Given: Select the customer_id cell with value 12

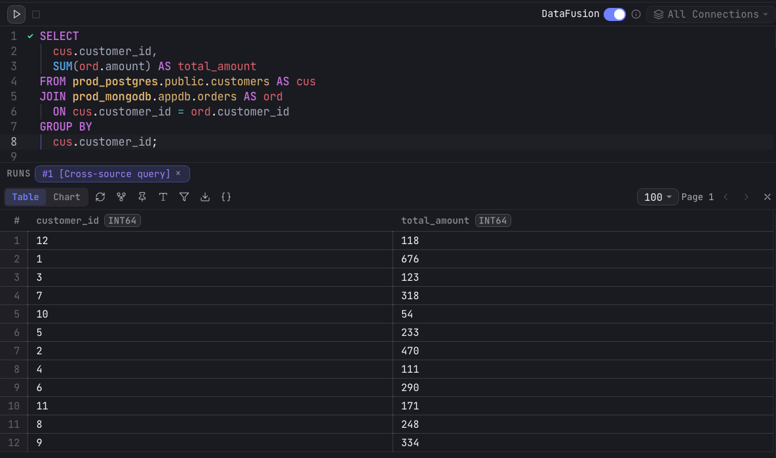Looking at the screenshot, I should (210, 240).
